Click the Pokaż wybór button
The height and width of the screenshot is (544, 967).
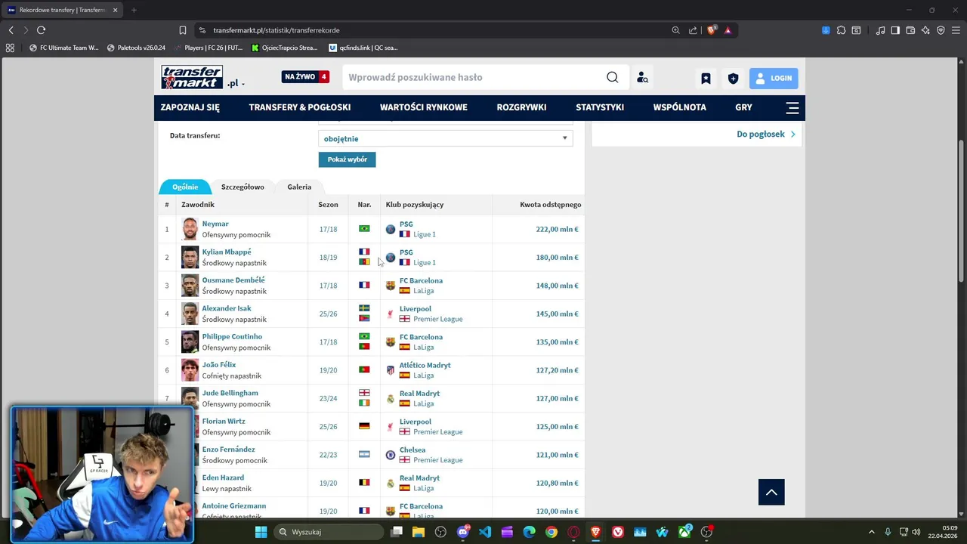point(347,159)
